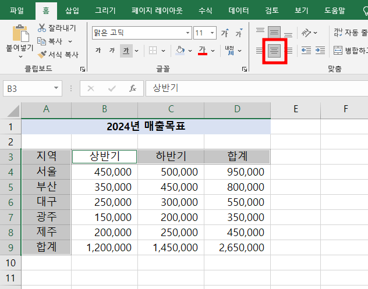This screenshot has height=289, width=368.
Task: Click the increase indent icon
Action: point(320,51)
